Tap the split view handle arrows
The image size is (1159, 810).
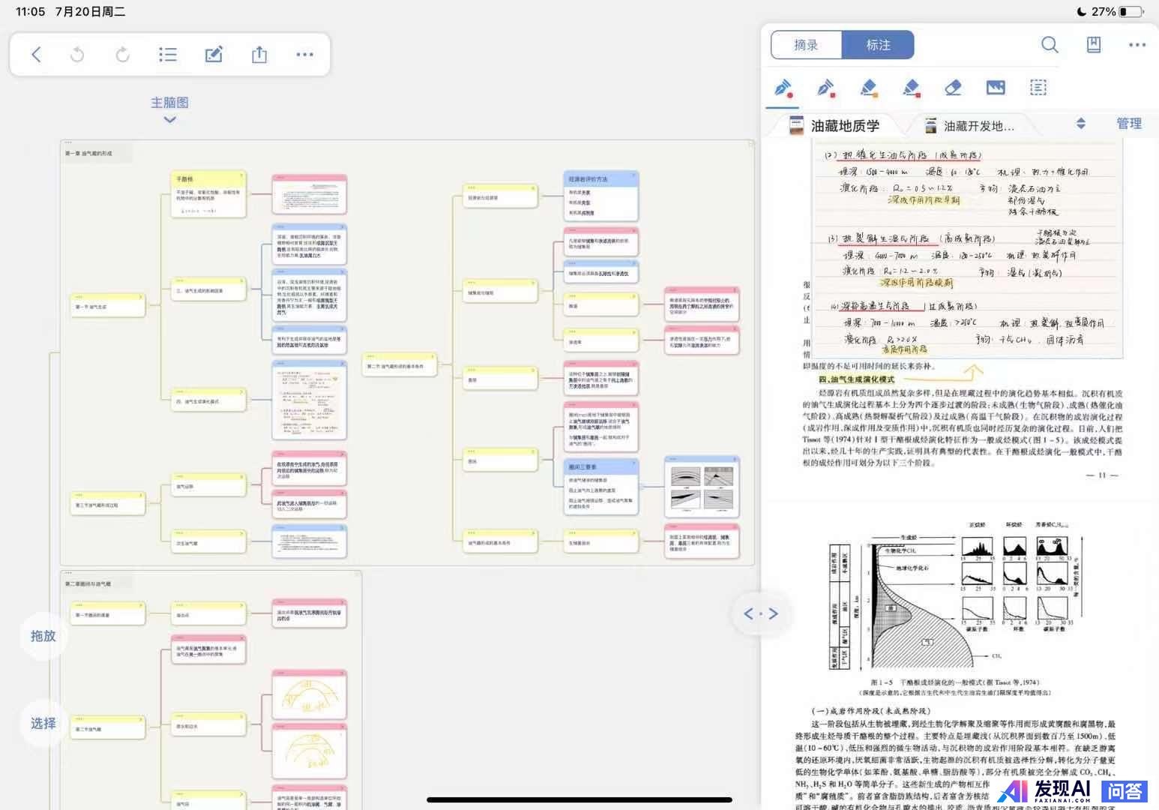[x=761, y=613]
